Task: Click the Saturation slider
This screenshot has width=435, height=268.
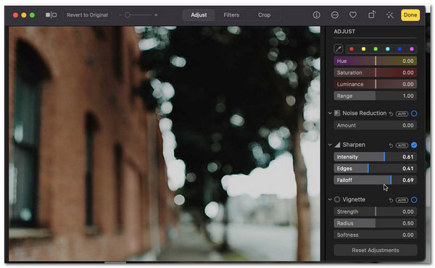Action: pos(376,72)
